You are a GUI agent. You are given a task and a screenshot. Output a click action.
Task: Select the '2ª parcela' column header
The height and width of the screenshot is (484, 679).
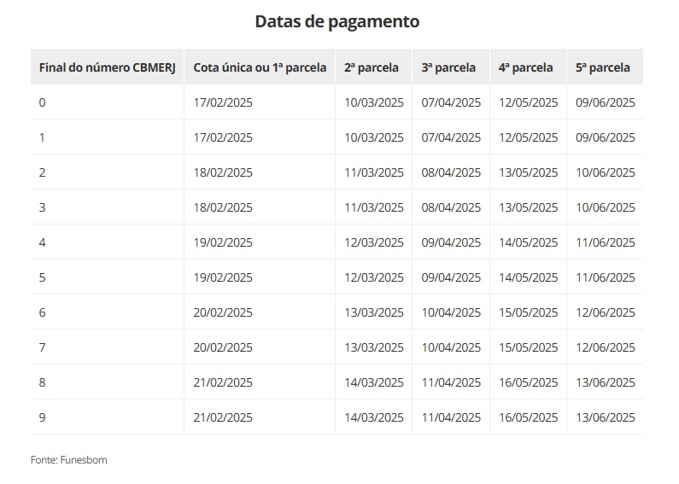point(372,67)
